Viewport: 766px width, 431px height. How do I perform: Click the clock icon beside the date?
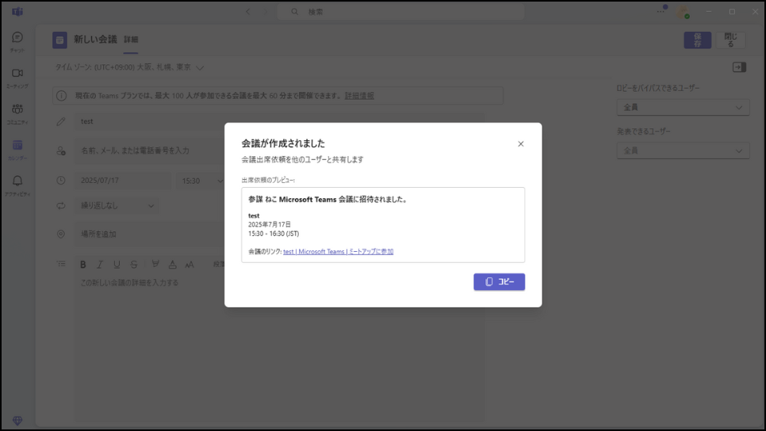pyautogui.click(x=60, y=181)
